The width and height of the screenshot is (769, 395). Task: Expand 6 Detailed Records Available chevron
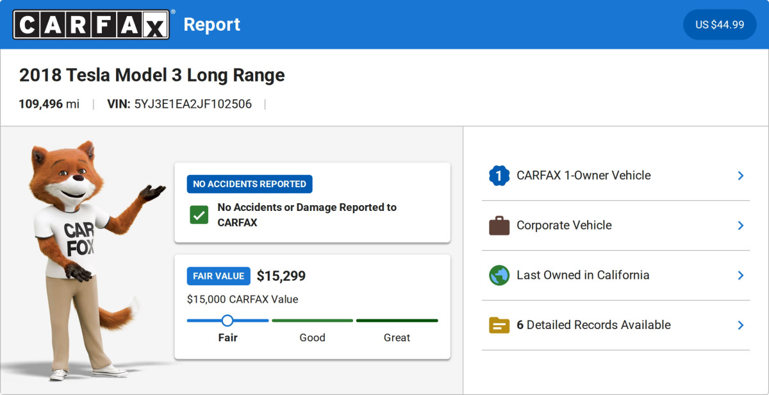[741, 325]
